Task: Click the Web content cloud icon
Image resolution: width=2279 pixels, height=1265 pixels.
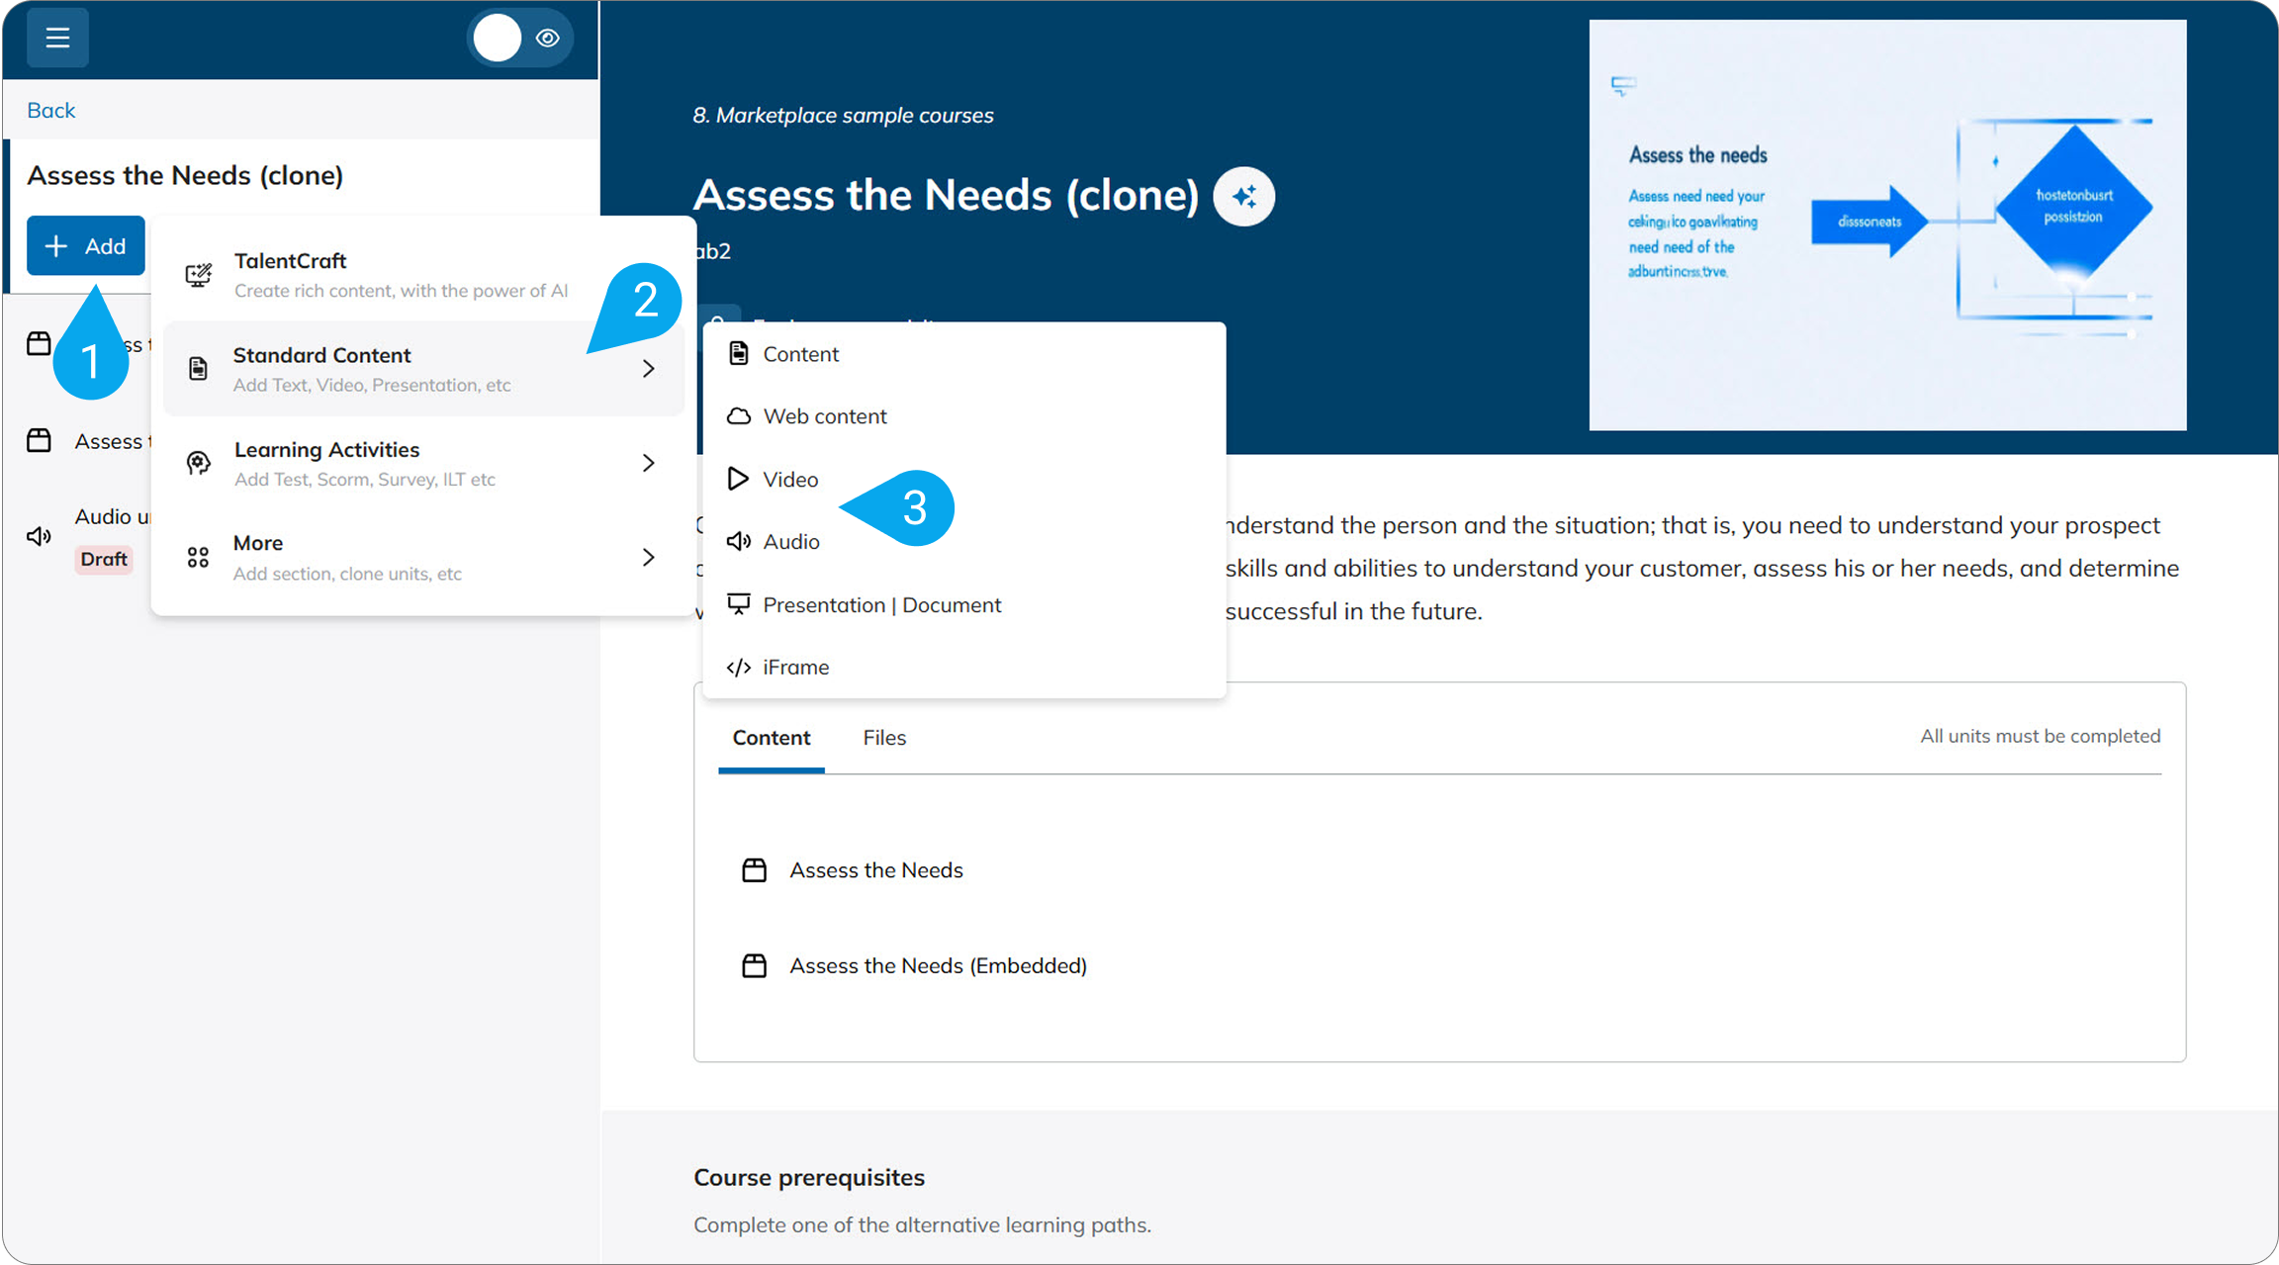Action: click(738, 415)
